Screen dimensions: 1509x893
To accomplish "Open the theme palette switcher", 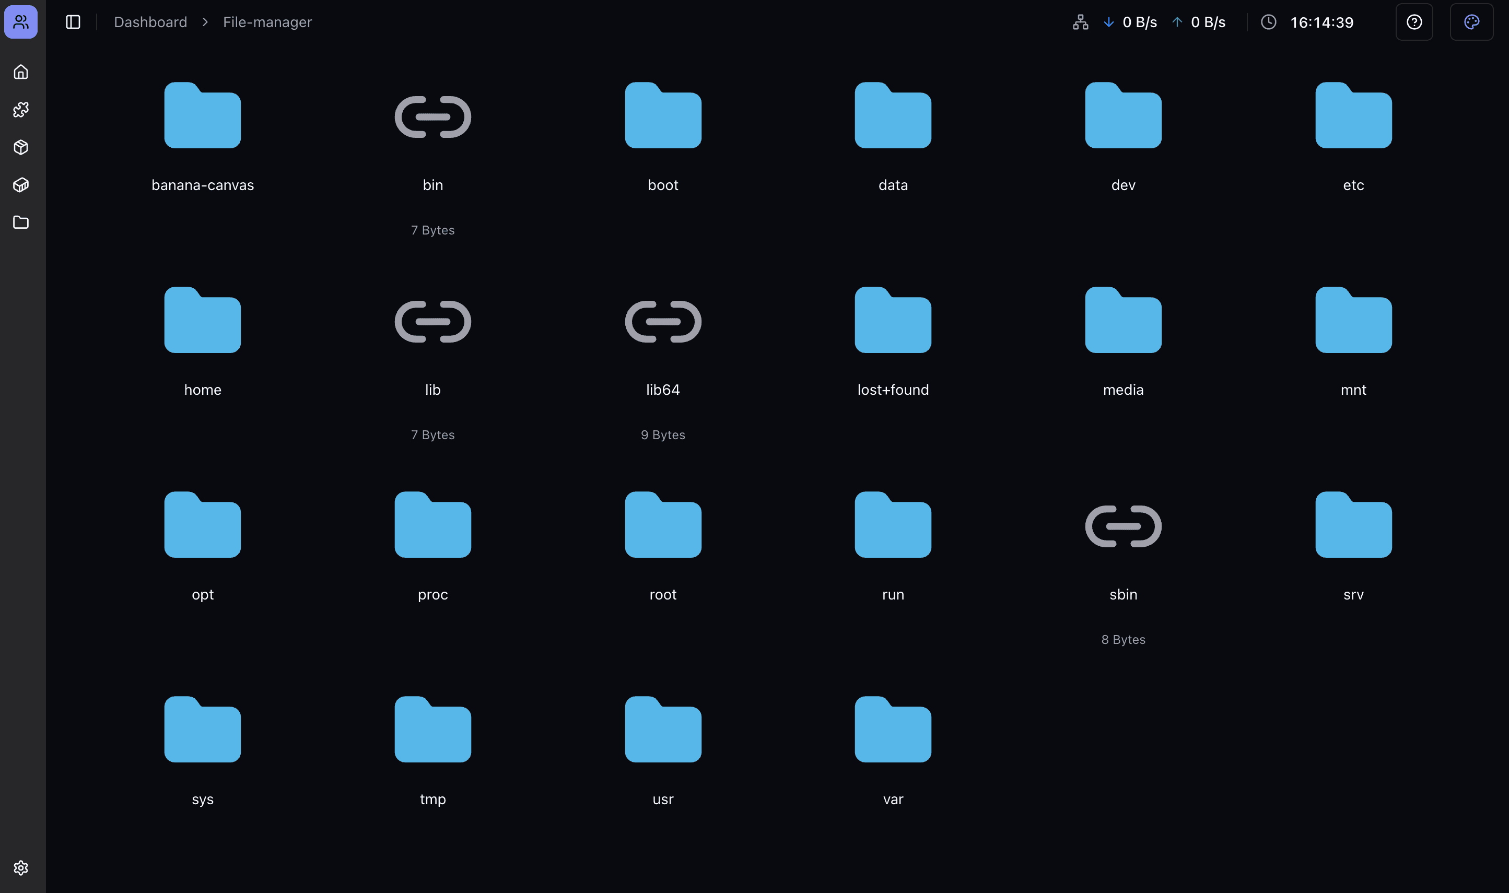I will [x=1472, y=21].
